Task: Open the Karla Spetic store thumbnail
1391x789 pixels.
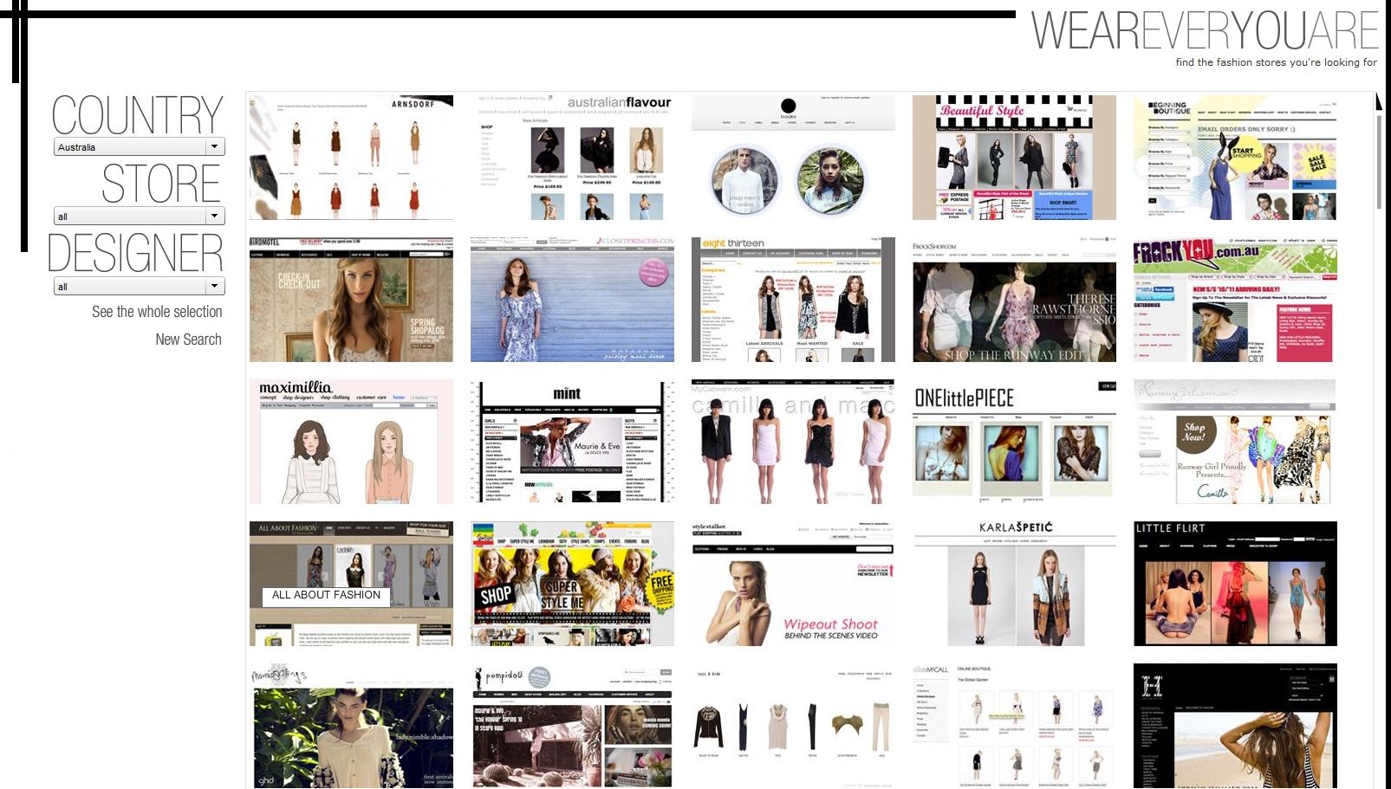Action: point(1014,584)
